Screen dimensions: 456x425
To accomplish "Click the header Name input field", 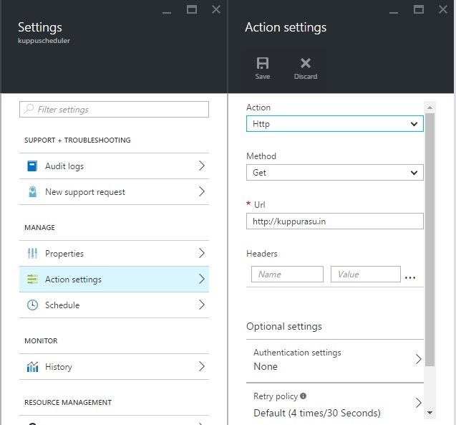I will [288, 274].
